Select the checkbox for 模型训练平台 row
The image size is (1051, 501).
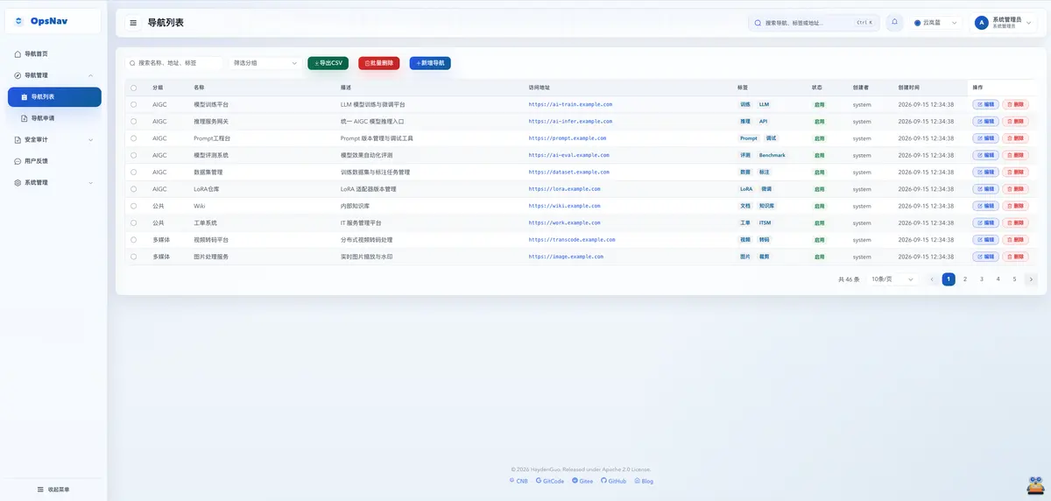tap(134, 104)
